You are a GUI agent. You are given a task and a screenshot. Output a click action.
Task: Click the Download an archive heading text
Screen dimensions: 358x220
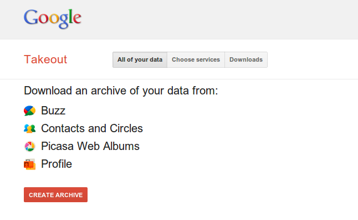click(121, 91)
